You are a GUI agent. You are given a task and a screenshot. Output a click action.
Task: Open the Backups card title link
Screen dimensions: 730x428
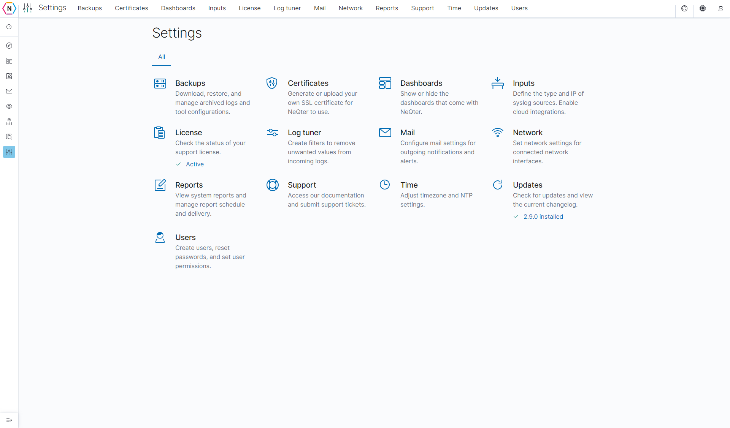pyautogui.click(x=190, y=83)
